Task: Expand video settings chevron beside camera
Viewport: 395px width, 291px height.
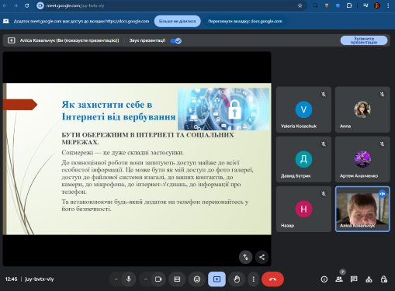Action: tap(146, 279)
